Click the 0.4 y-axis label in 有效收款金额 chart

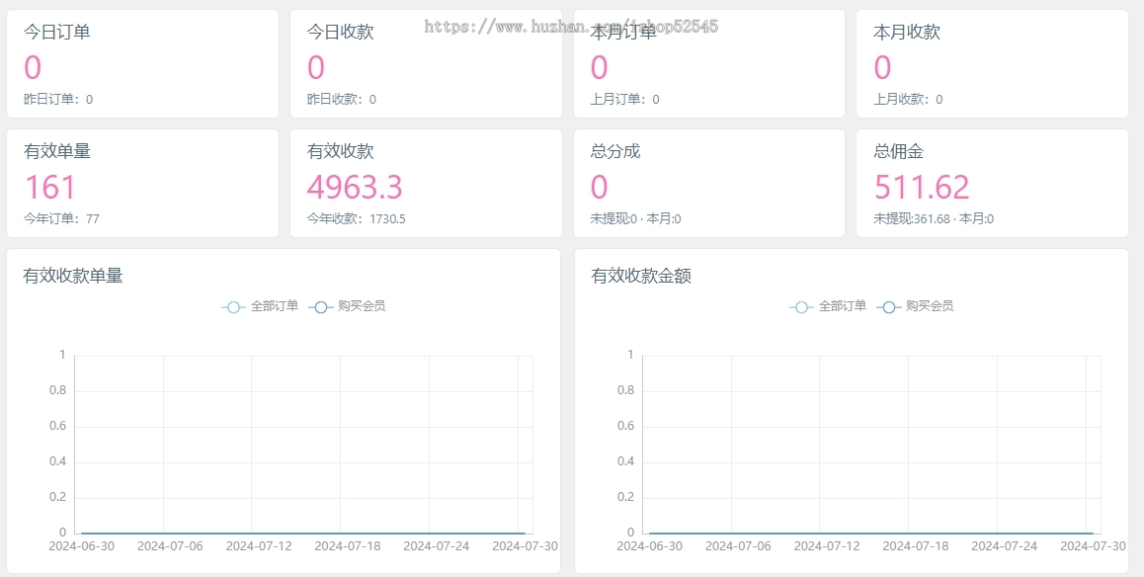pos(625,461)
